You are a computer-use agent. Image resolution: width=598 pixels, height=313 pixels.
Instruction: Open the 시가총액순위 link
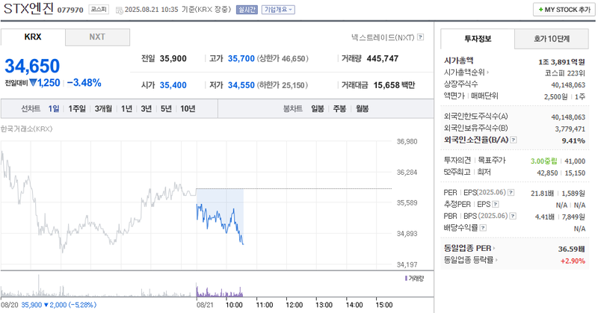point(466,72)
